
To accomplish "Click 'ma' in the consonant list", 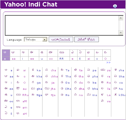I will pos(94,95).
